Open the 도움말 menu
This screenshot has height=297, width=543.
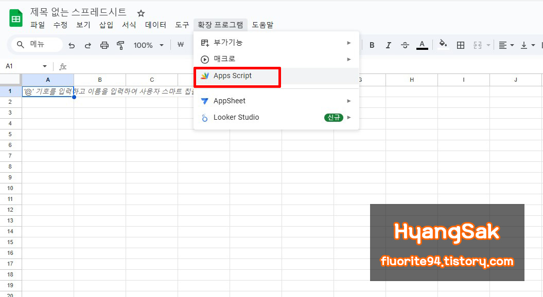(262, 25)
